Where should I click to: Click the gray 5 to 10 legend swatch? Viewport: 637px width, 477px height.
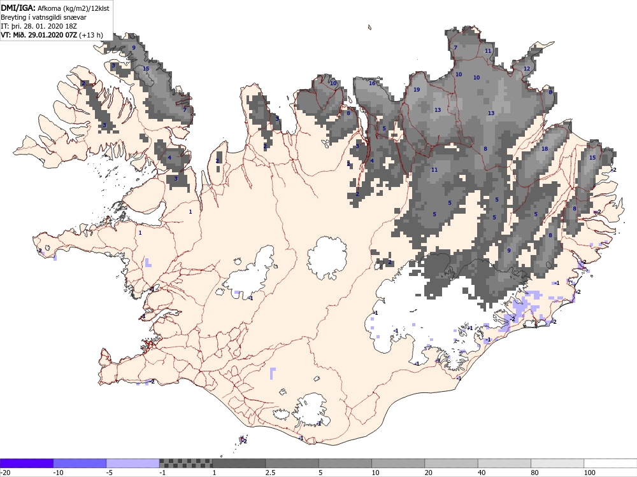[345, 463]
